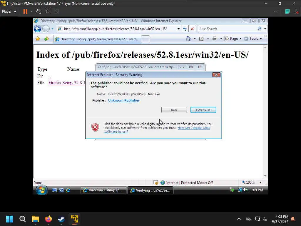Click the Don't Run button

(x=203, y=110)
